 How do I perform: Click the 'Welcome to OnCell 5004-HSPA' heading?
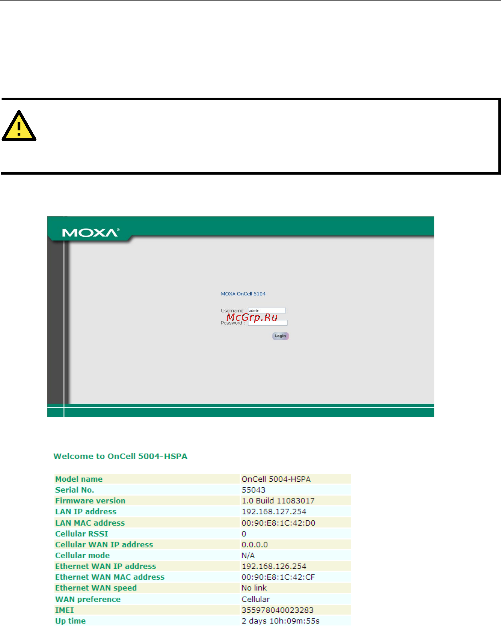coord(120,456)
